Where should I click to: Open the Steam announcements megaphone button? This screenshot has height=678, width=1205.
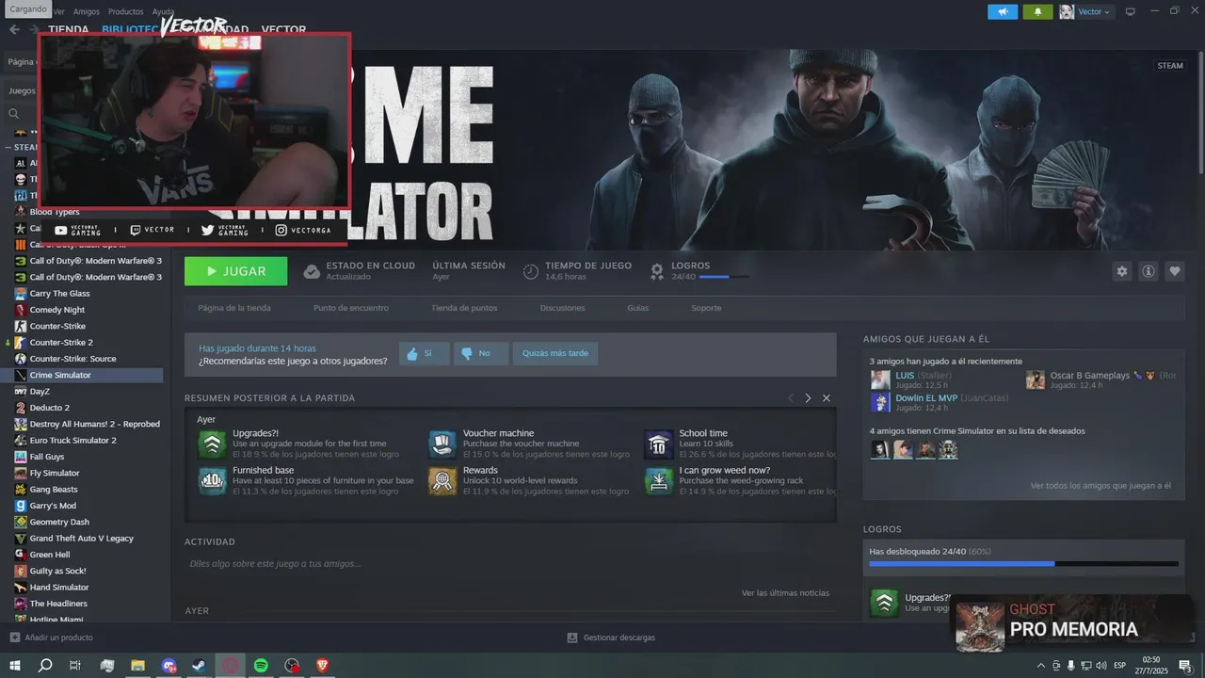click(1003, 11)
